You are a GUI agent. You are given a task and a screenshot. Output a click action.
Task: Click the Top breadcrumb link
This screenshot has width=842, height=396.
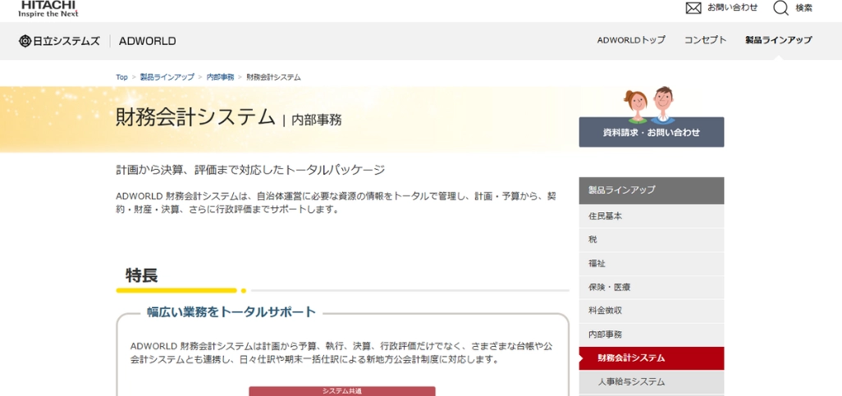[122, 77]
